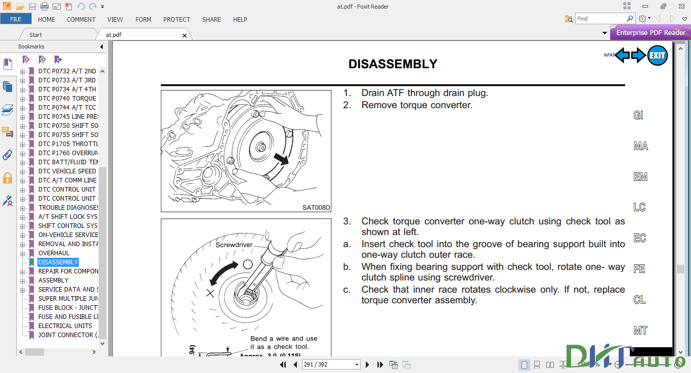691x373 pixels.
Task: Expand the OVERHAUL bookmark node
Action: click(23, 253)
